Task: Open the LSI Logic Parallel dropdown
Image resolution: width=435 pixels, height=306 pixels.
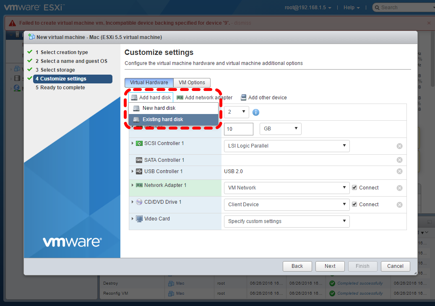Action: (287, 146)
